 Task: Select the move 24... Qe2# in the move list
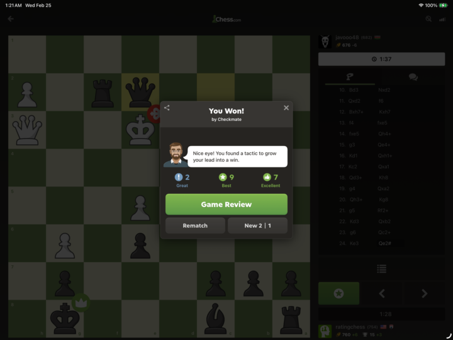coord(384,243)
